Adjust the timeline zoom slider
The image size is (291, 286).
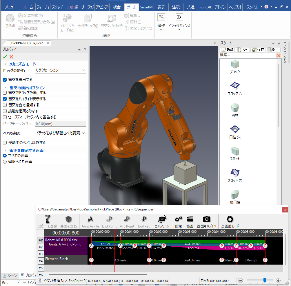click(265, 280)
